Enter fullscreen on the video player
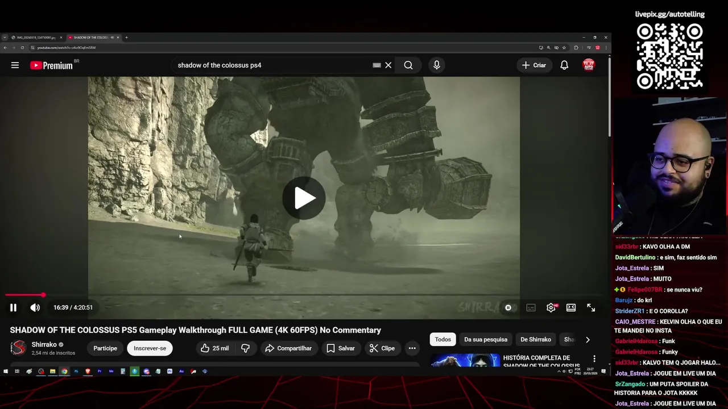Screen dimensions: 728x409 [591, 308]
